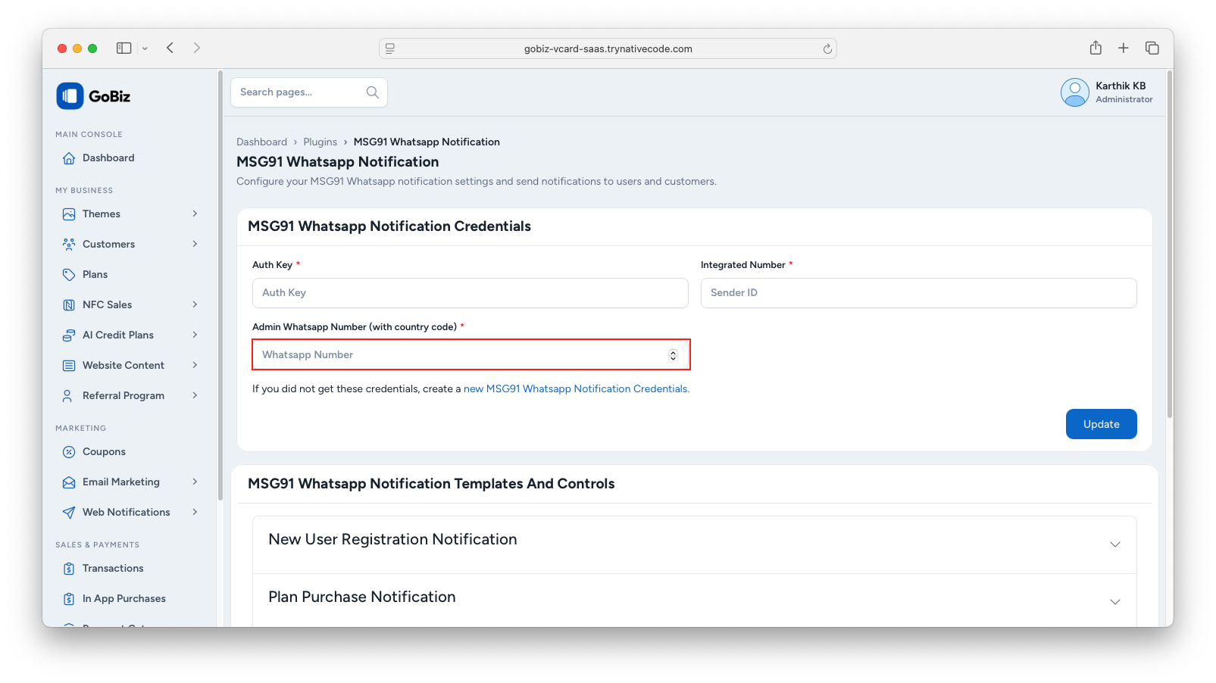The height and width of the screenshot is (683, 1216).
Task: Reload the page in Safari
Action: tap(827, 48)
